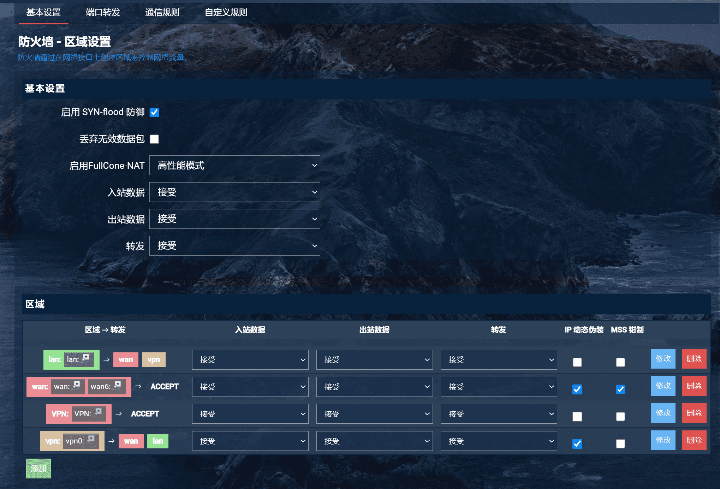Click the tan vpn badge in lan row

tap(154, 360)
